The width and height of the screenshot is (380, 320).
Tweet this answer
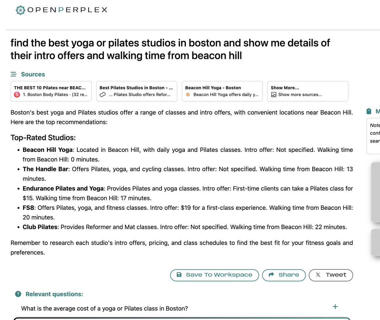[331, 275]
